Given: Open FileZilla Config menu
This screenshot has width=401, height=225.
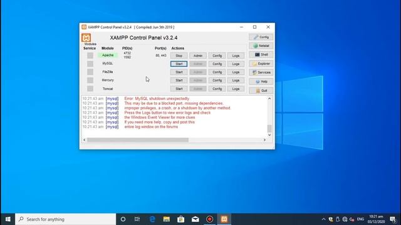Looking at the screenshot, I should pyautogui.click(x=217, y=72).
